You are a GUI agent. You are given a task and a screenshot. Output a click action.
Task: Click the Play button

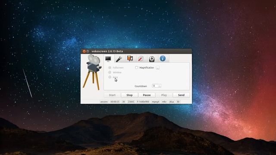coord(164,95)
